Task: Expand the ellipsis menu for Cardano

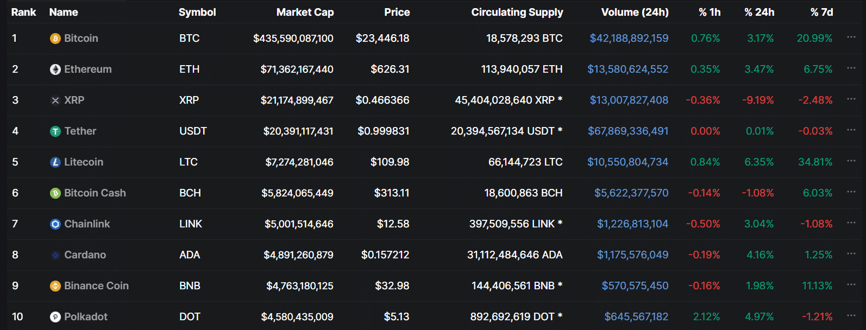Action: [x=851, y=253]
